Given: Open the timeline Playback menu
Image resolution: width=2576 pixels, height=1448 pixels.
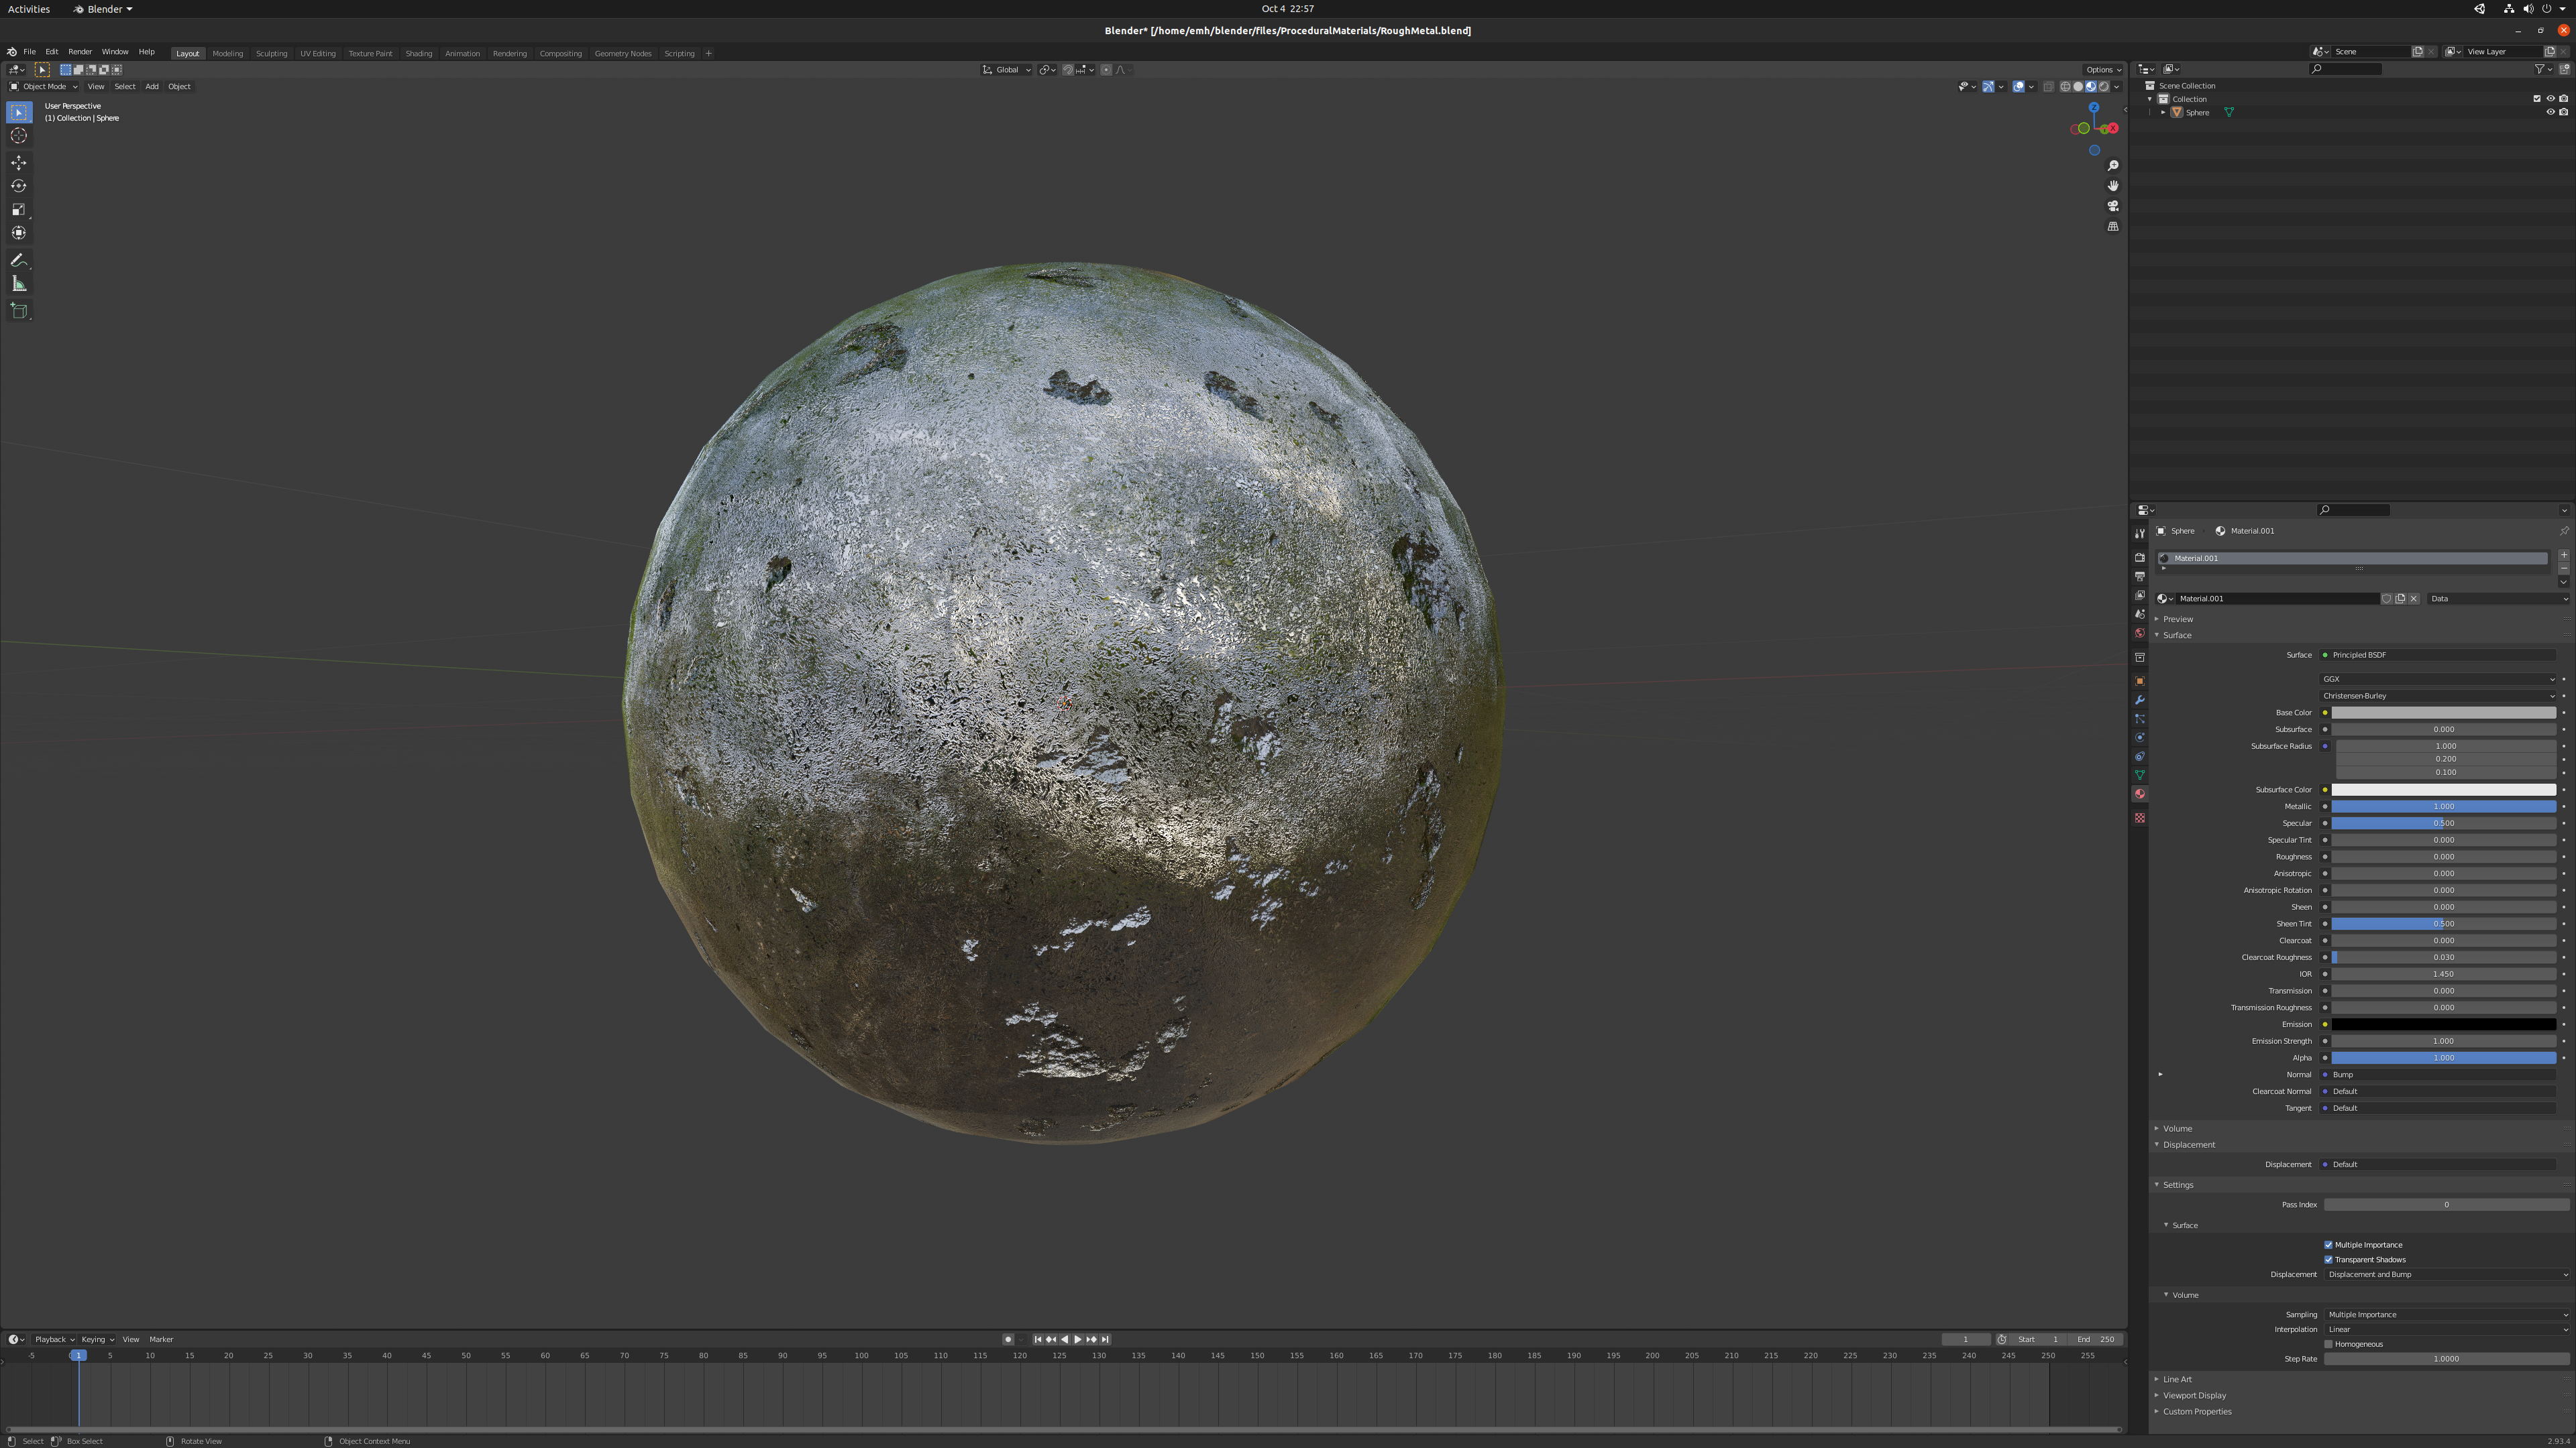Looking at the screenshot, I should [54, 1340].
